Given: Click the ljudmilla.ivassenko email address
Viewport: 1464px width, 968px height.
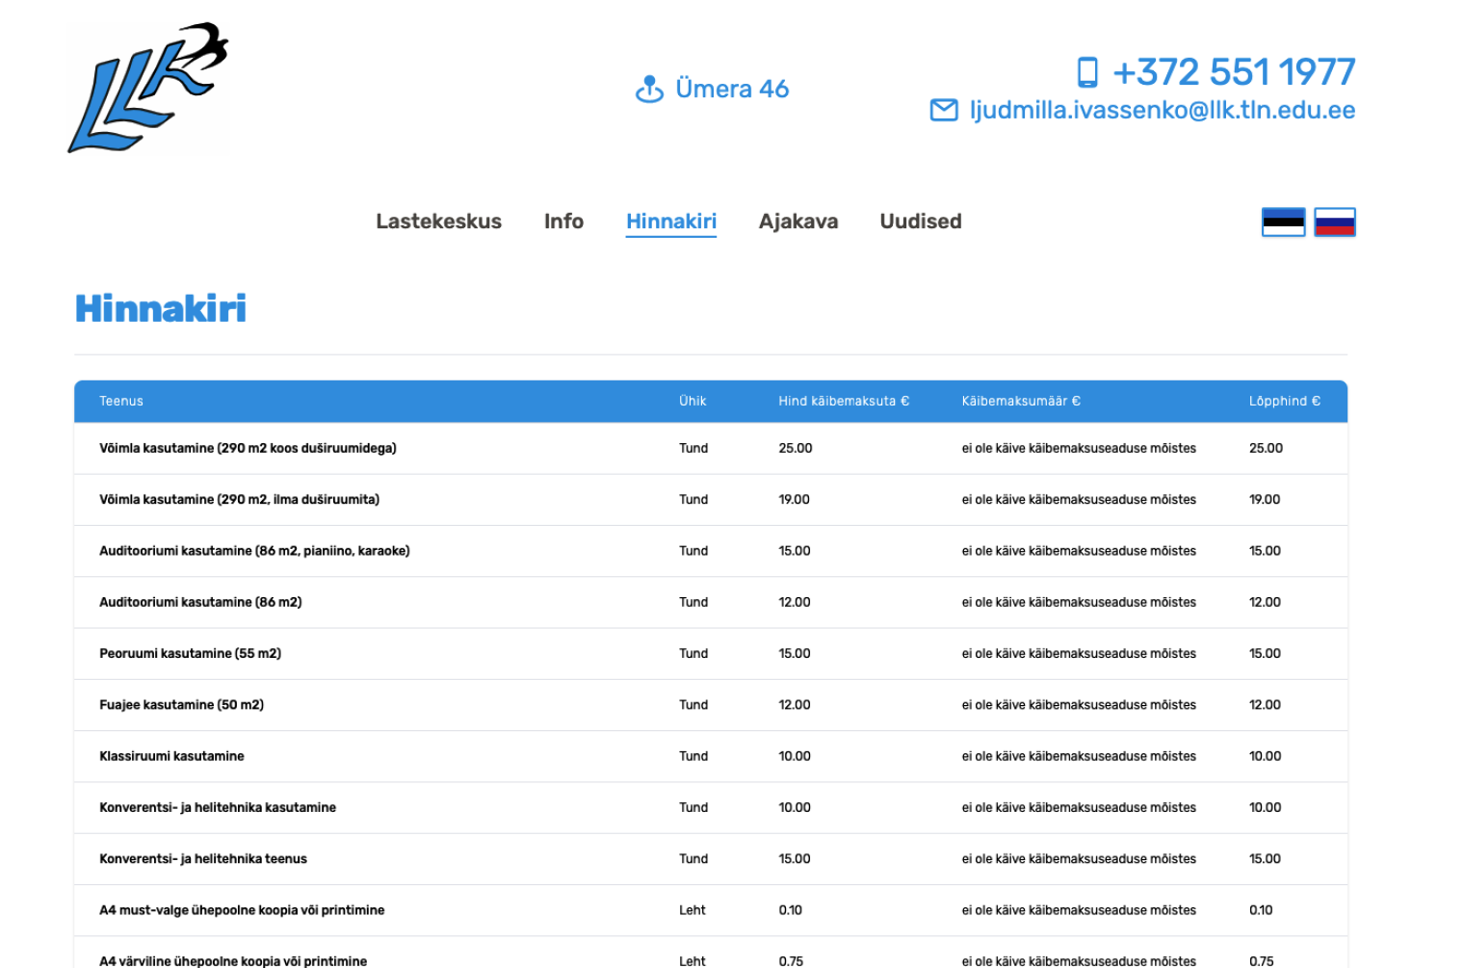Looking at the screenshot, I should 1162,110.
